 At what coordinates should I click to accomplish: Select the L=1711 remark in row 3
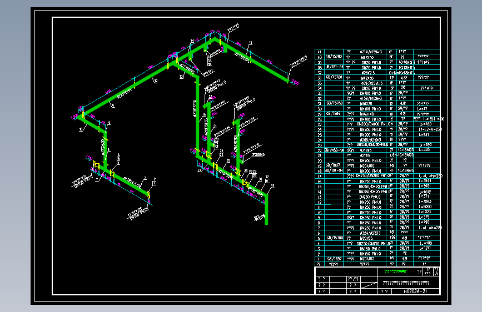425,248
